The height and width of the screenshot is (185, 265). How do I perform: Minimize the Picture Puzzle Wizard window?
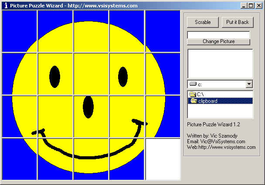click(244, 6)
